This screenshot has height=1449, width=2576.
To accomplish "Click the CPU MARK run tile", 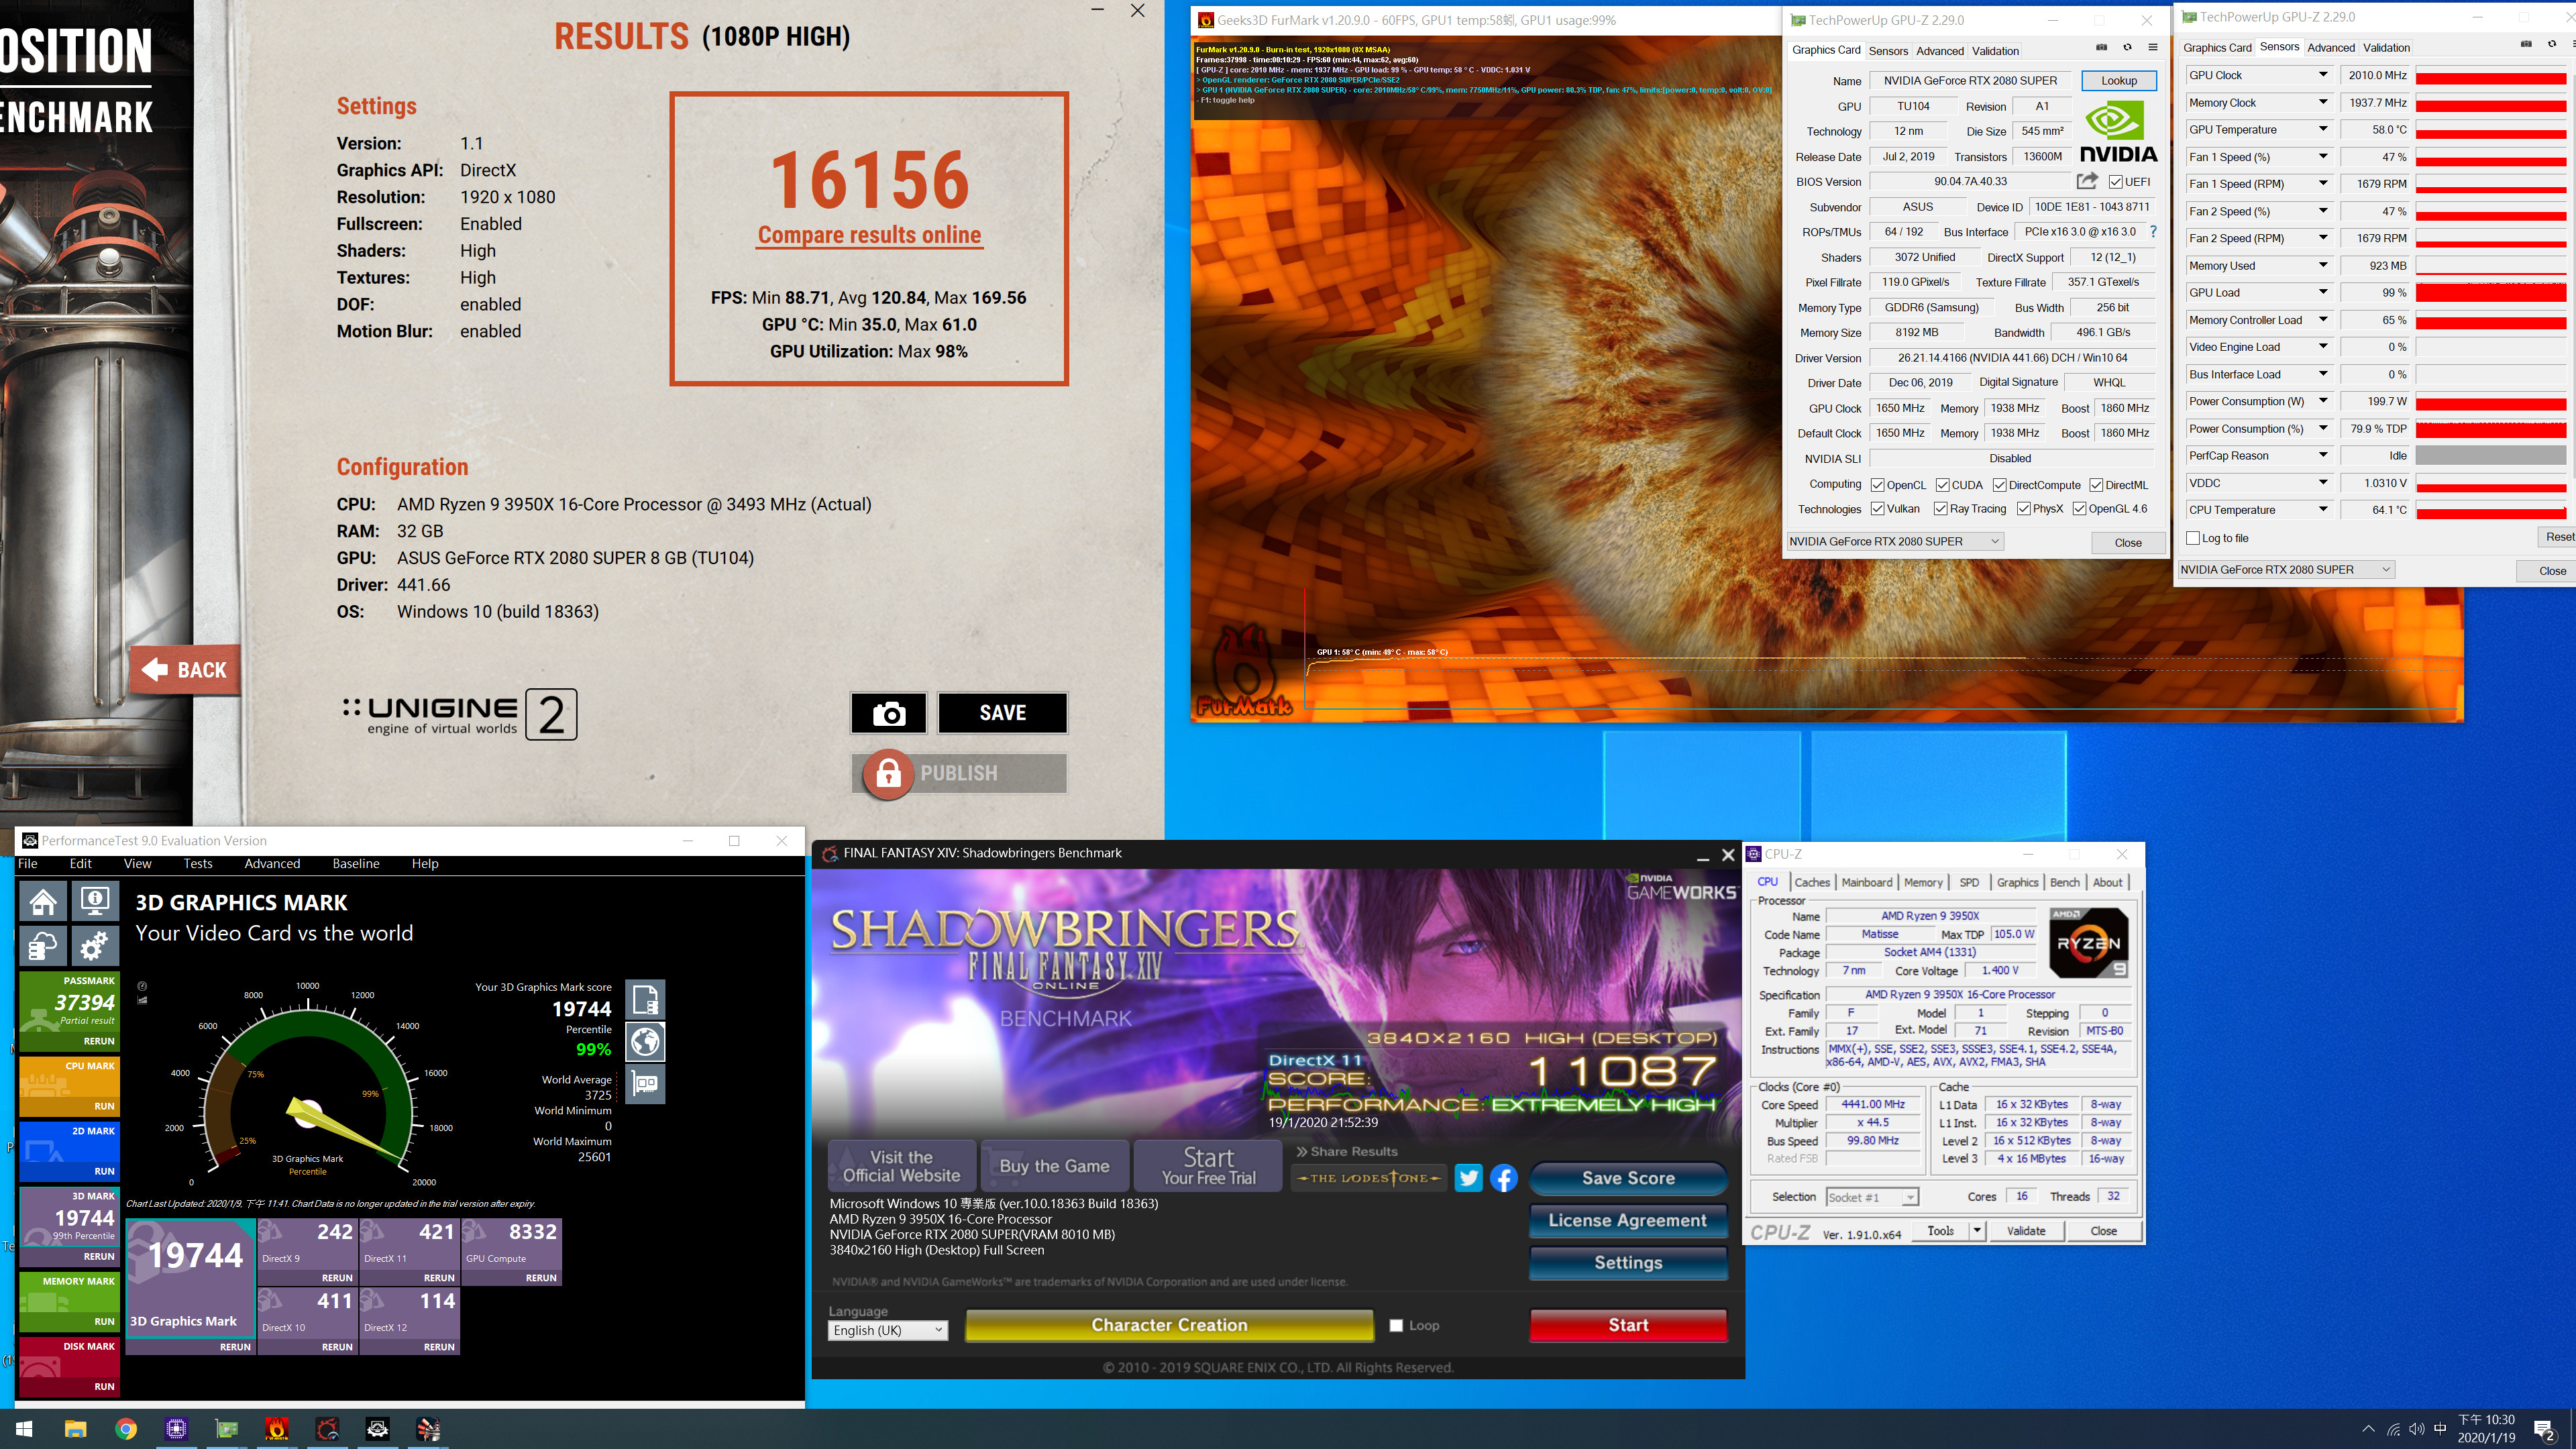I will (x=69, y=1086).
